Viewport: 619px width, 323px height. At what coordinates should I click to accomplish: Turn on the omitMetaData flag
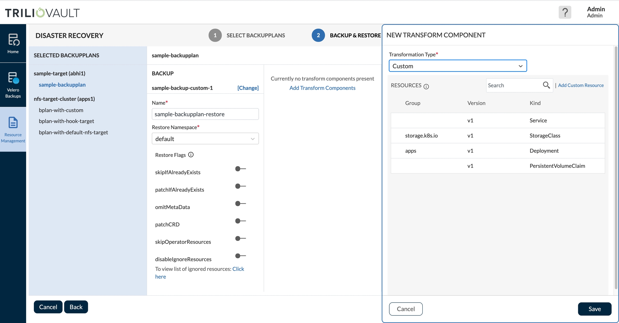click(x=240, y=204)
